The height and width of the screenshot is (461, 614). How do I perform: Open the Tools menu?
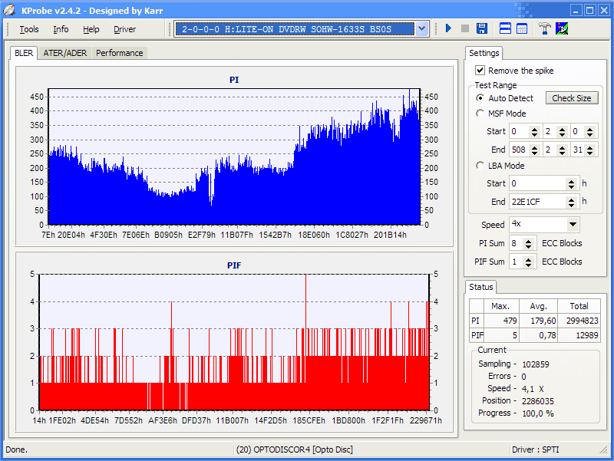tap(29, 29)
